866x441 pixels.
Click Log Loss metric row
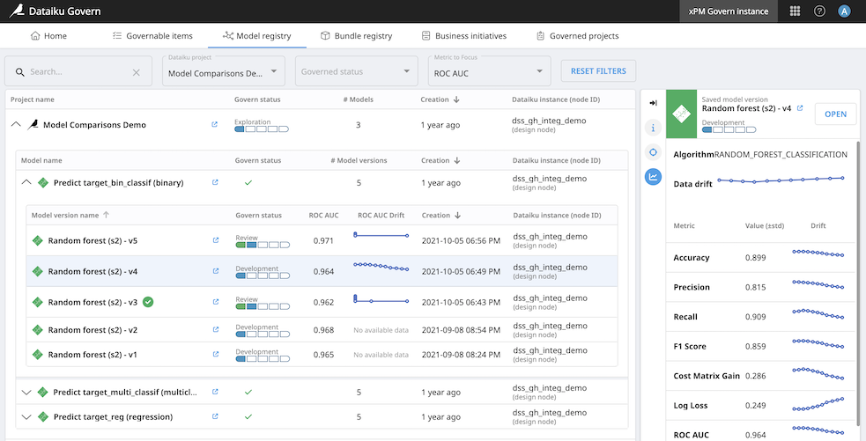coord(760,405)
